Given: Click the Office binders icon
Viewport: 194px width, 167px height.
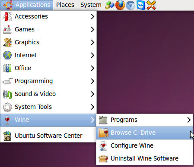Looking at the screenshot, I should [7, 68].
